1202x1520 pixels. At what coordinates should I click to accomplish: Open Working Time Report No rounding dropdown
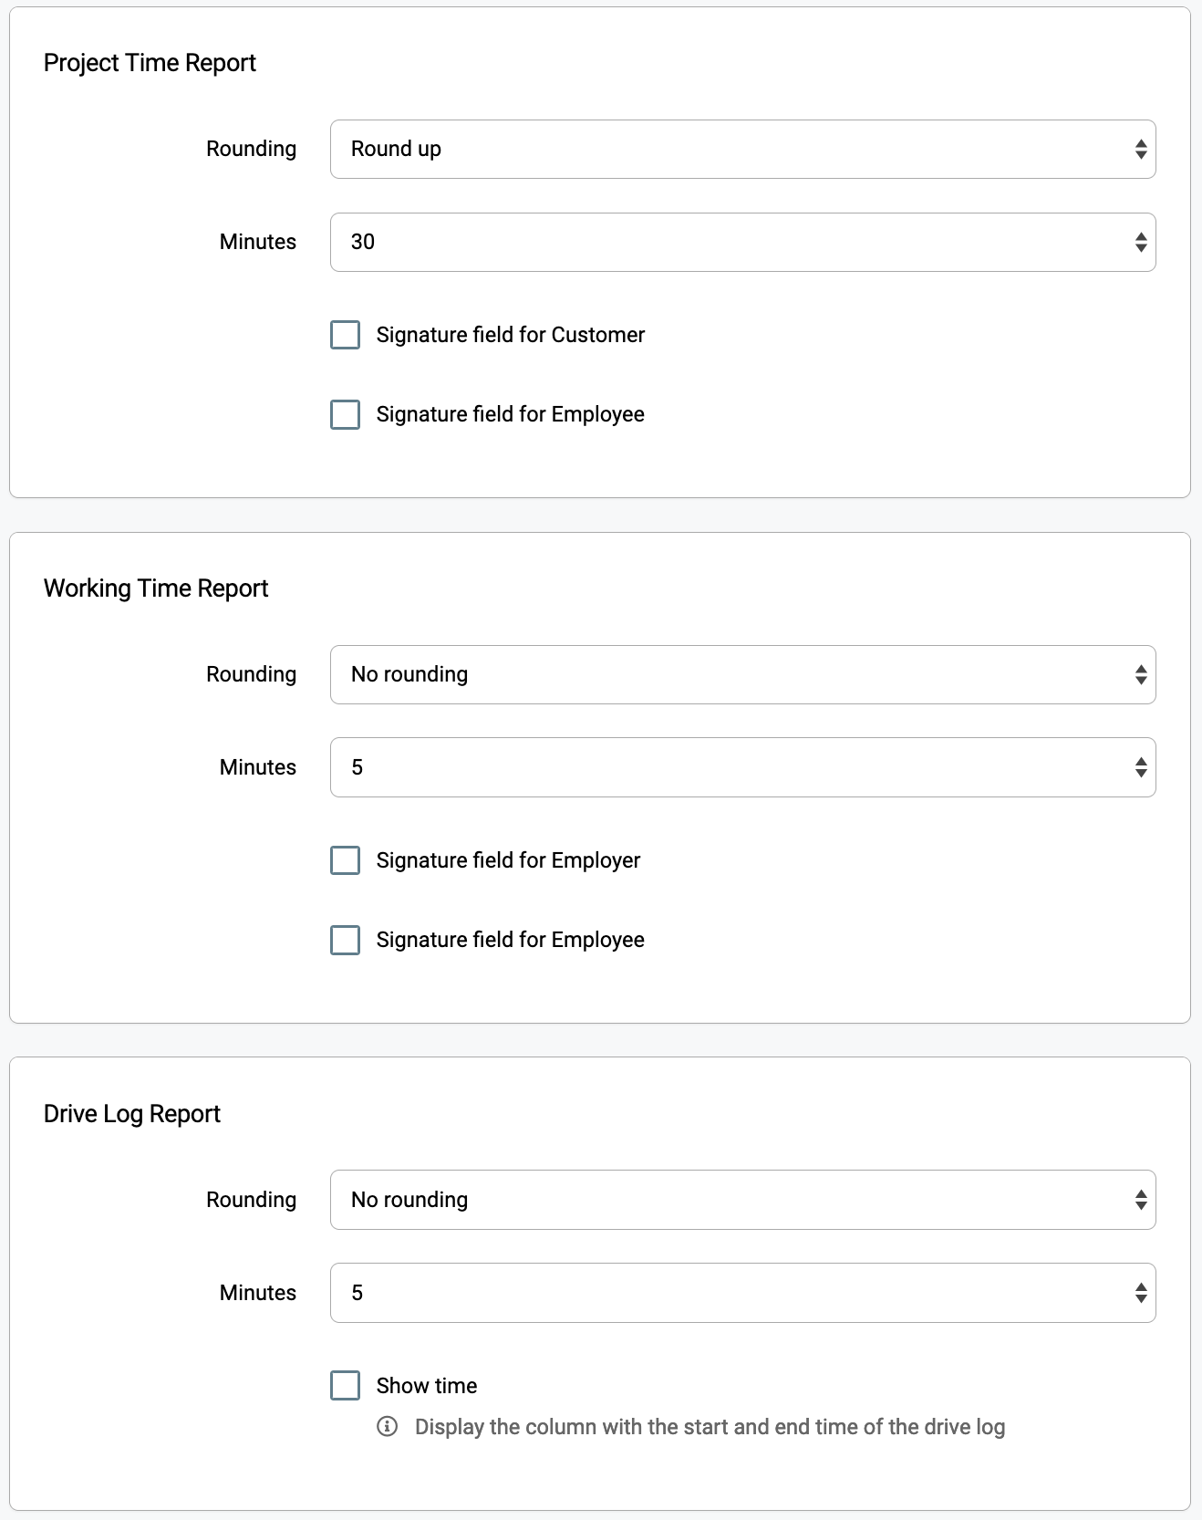742,675
